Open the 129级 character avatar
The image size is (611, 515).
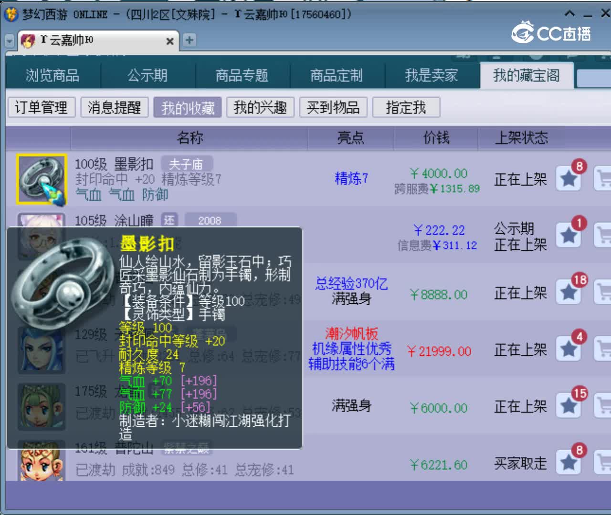click(42, 350)
